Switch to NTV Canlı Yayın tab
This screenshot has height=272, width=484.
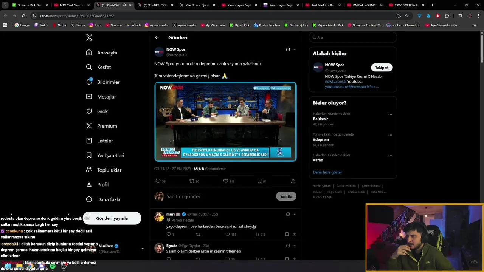pos(71,5)
